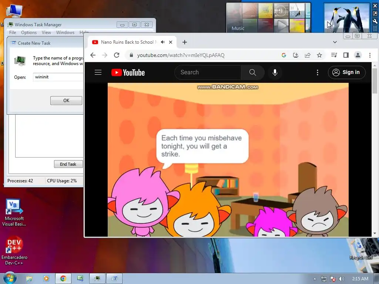Share this page from the address bar
The height and width of the screenshot is (284, 379).
pos(308,55)
